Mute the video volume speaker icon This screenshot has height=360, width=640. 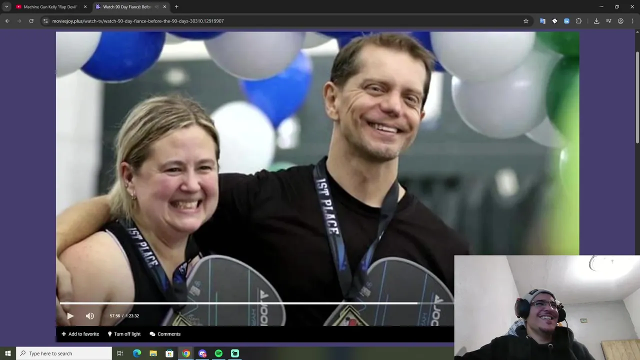coord(90,316)
